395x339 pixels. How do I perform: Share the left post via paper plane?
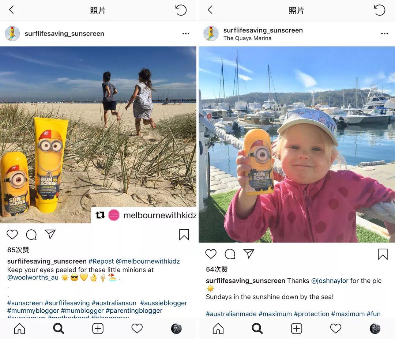pyautogui.click(x=50, y=234)
